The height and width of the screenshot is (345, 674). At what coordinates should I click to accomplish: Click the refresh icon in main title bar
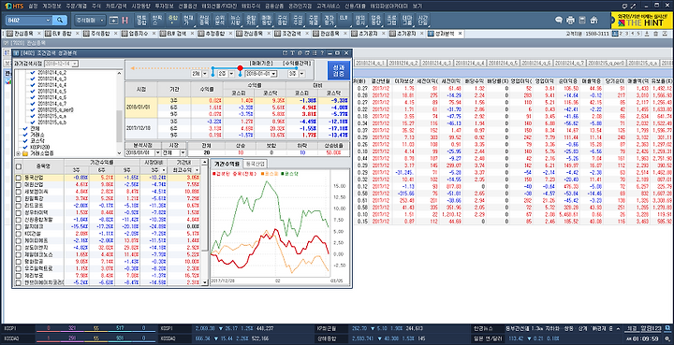point(624,6)
